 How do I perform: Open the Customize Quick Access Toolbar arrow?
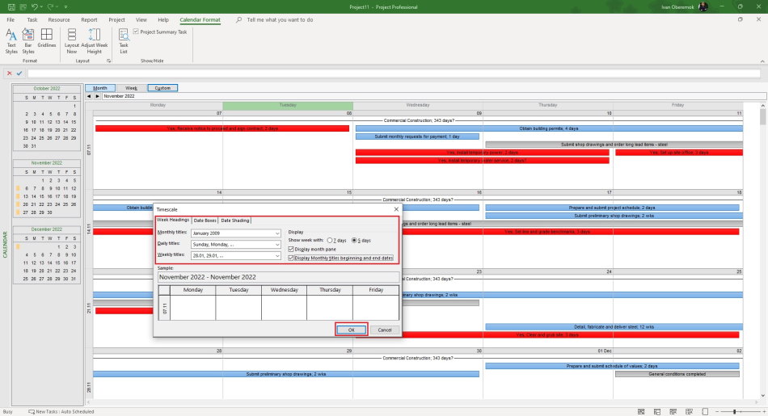point(65,6)
